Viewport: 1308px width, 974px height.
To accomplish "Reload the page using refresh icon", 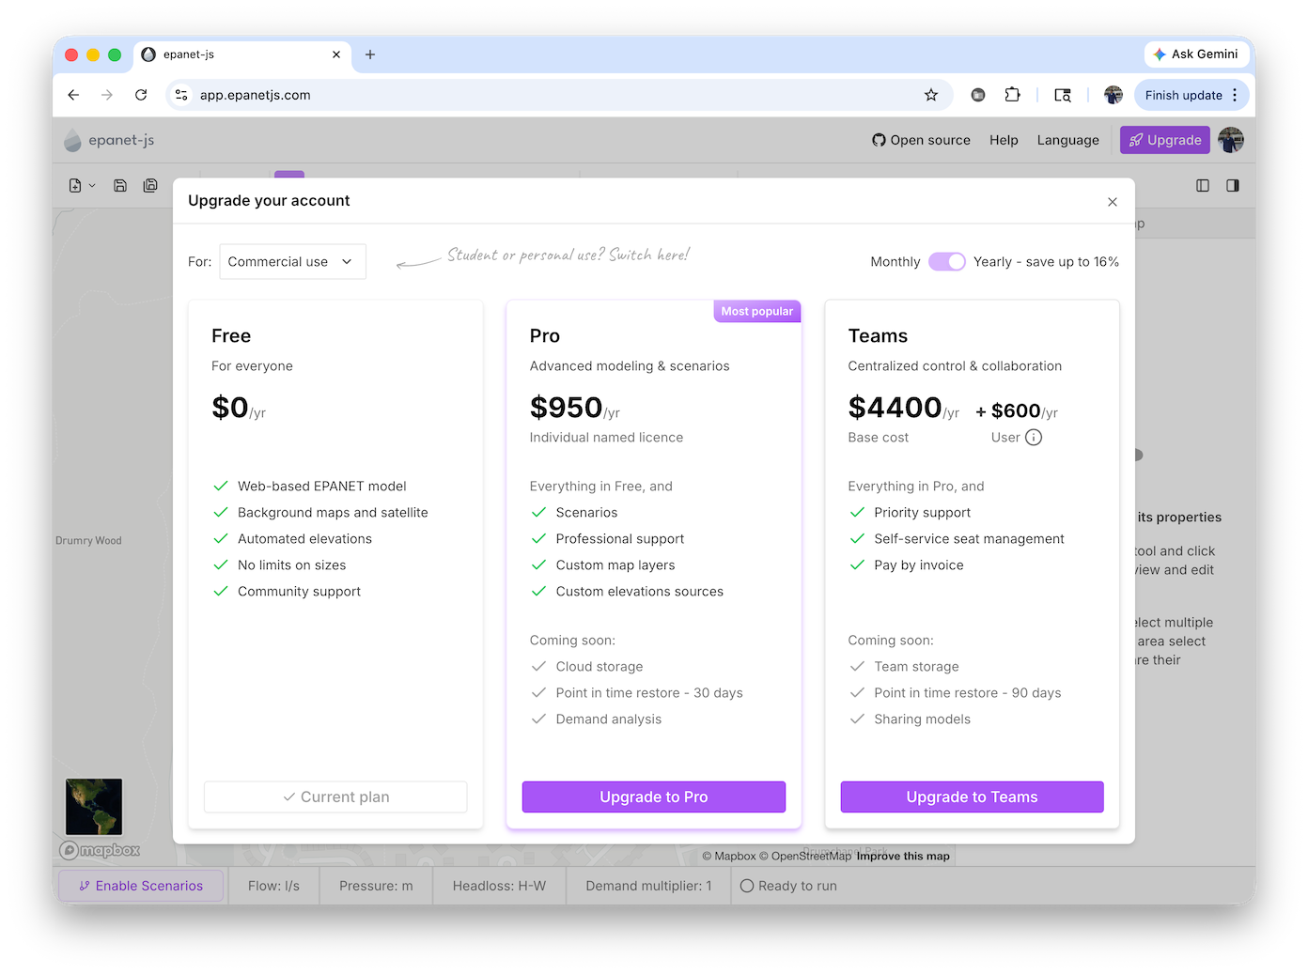I will [141, 95].
